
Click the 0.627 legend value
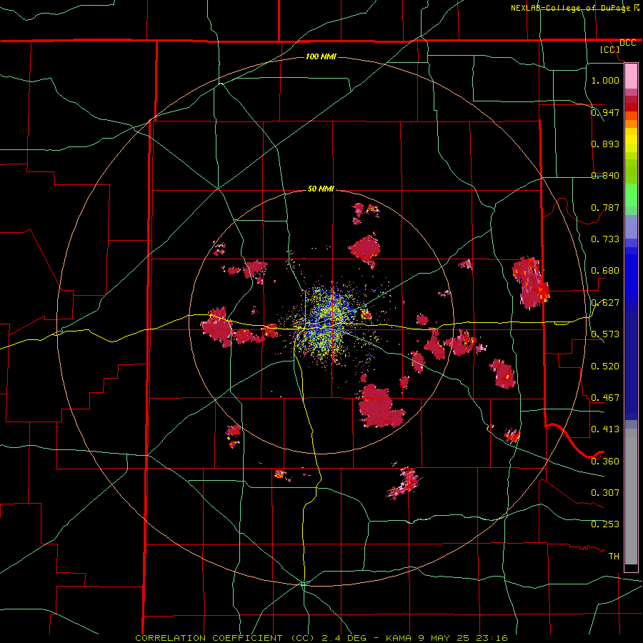(605, 303)
